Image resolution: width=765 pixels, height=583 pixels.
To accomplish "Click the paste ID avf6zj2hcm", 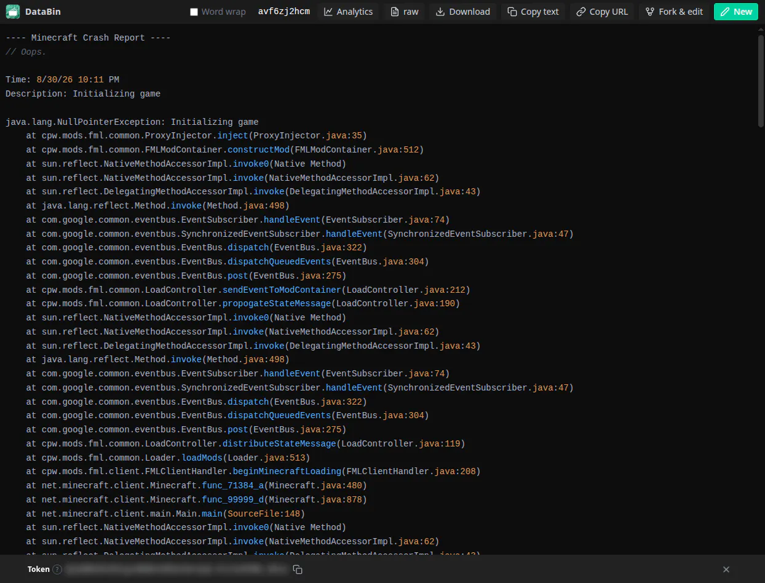I will pyautogui.click(x=284, y=12).
